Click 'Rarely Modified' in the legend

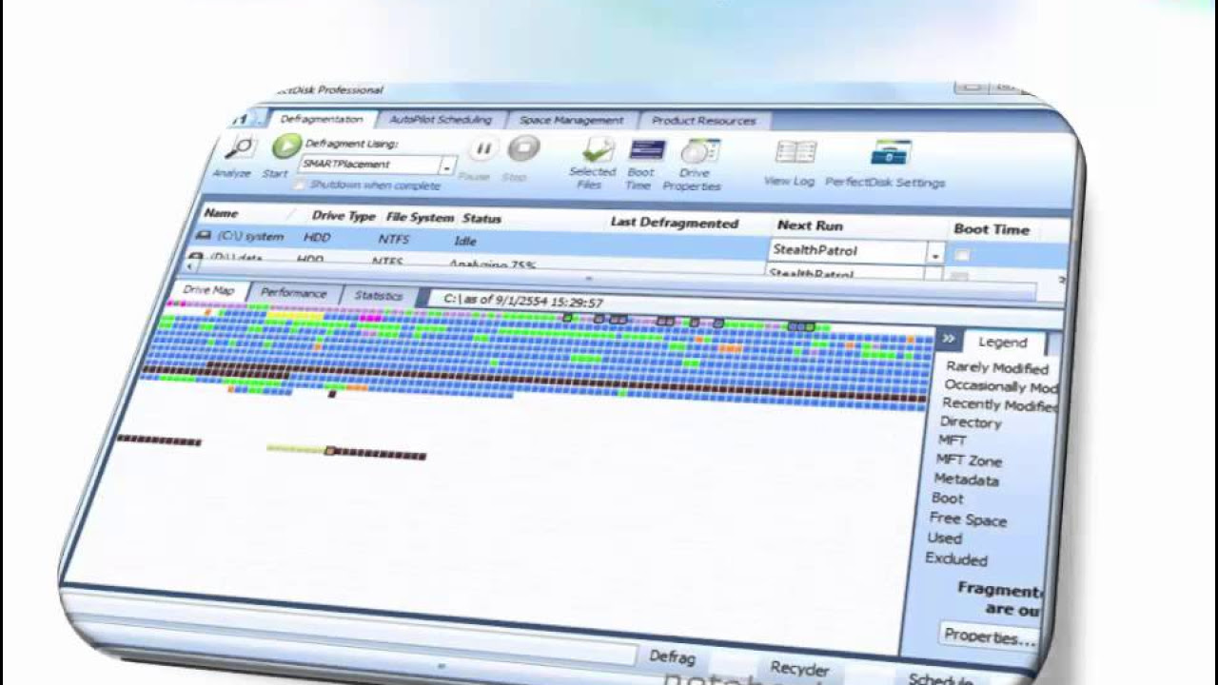click(996, 368)
